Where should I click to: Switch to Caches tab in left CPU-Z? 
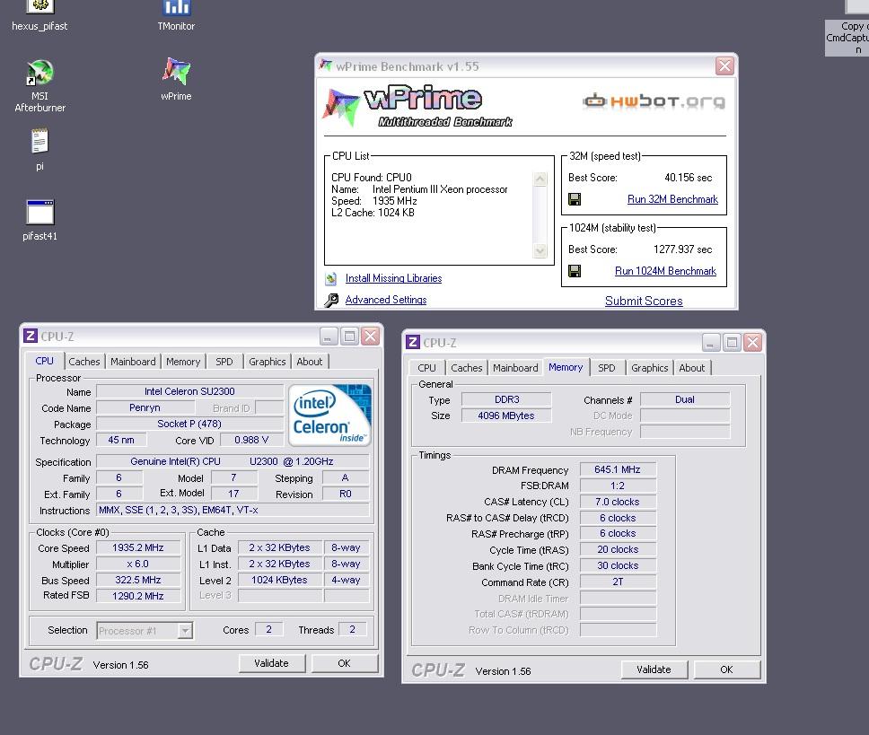(x=84, y=362)
